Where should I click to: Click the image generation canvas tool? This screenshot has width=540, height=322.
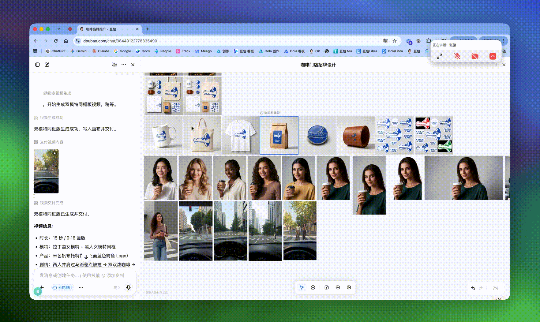coord(338,287)
